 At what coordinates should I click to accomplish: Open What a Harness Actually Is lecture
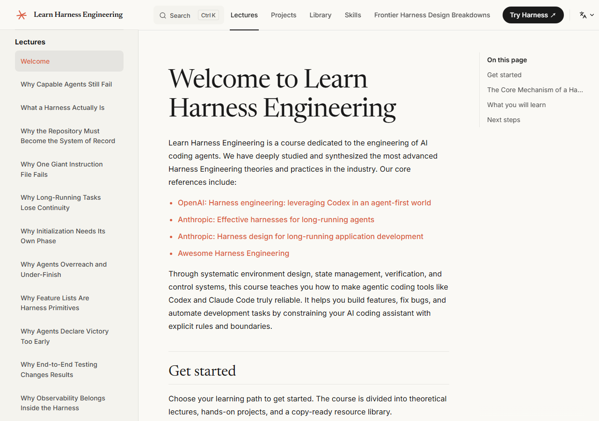[69, 108]
